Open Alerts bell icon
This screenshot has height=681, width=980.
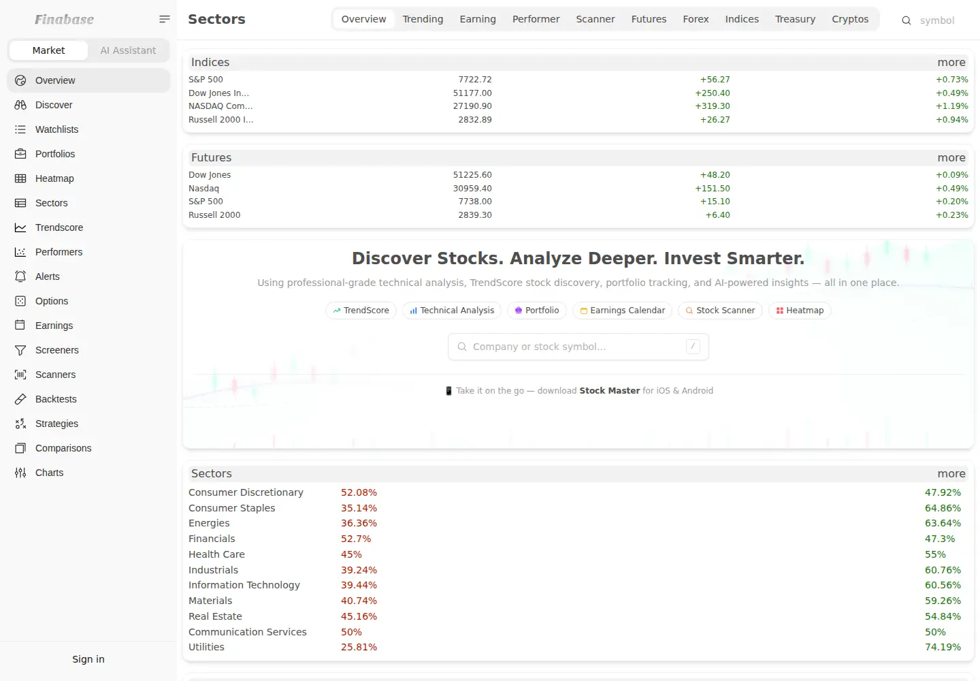(20, 276)
